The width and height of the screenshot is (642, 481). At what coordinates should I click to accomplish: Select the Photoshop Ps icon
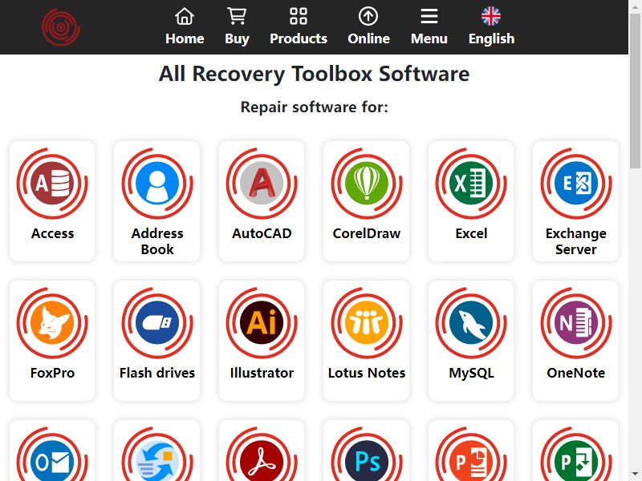[x=367, y=454]
